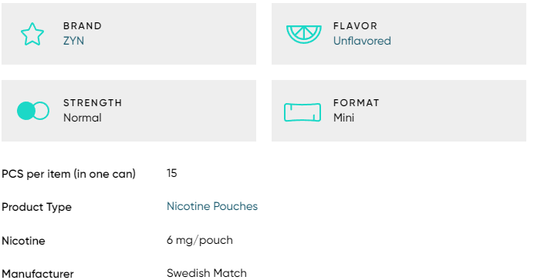Click the Nicotine row label
534x280 pixels.
point(23,241)
